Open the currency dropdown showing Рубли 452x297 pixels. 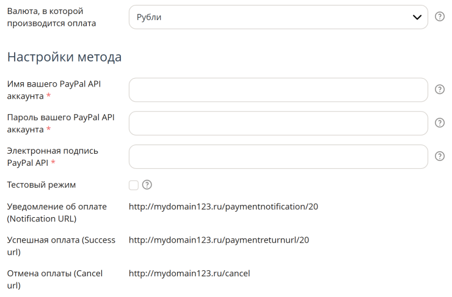[278, 17]
